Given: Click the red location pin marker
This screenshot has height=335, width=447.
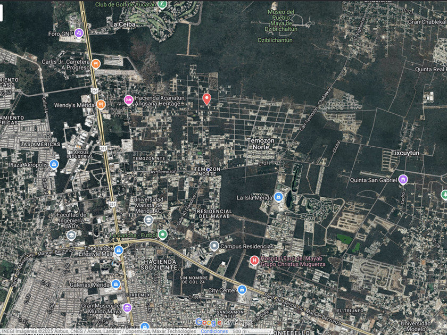Looking at the screenshot, I should pyautogui.click(x=206, y=99).
